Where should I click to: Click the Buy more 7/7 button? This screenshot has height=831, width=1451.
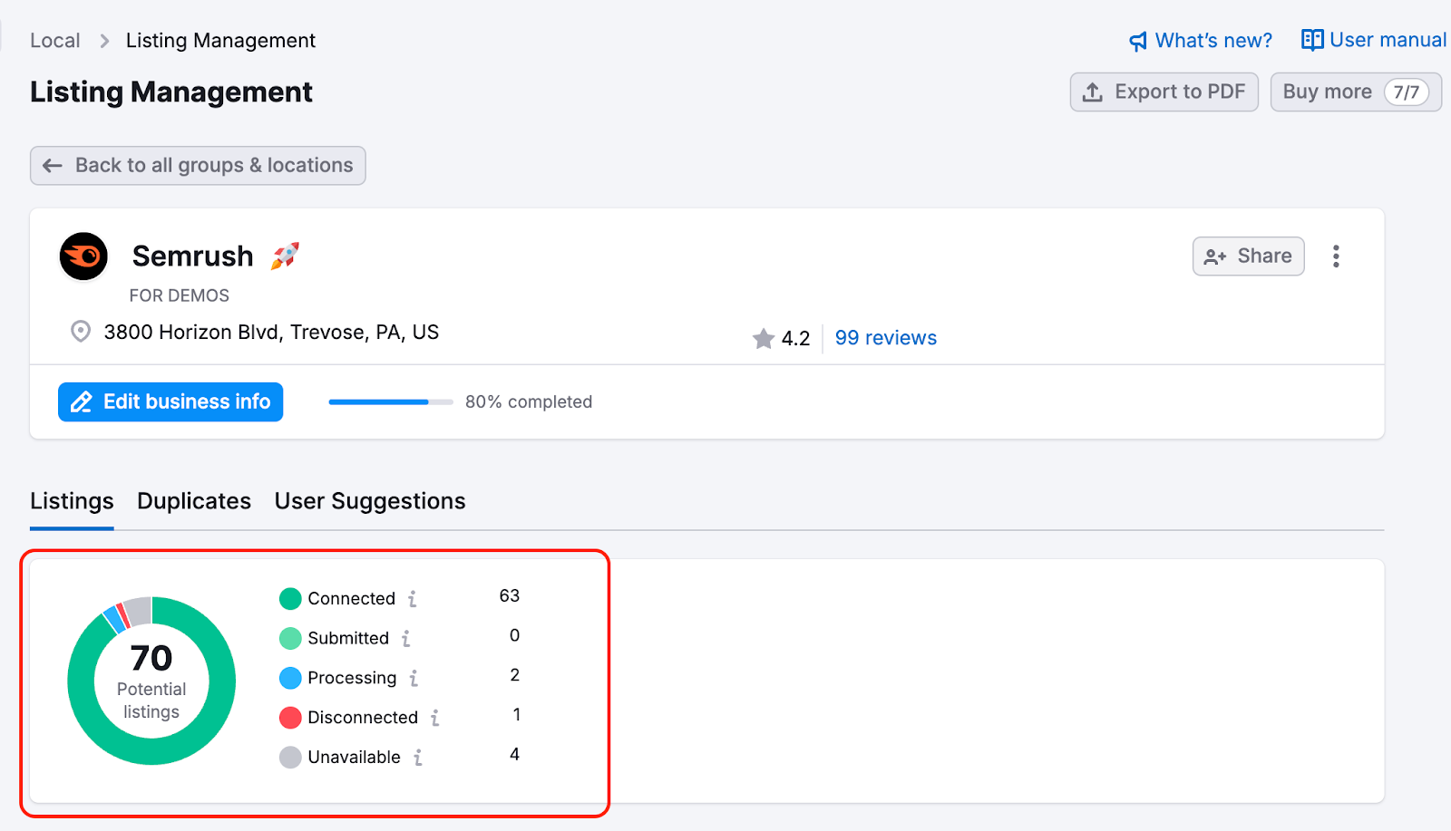point(1355,92)
